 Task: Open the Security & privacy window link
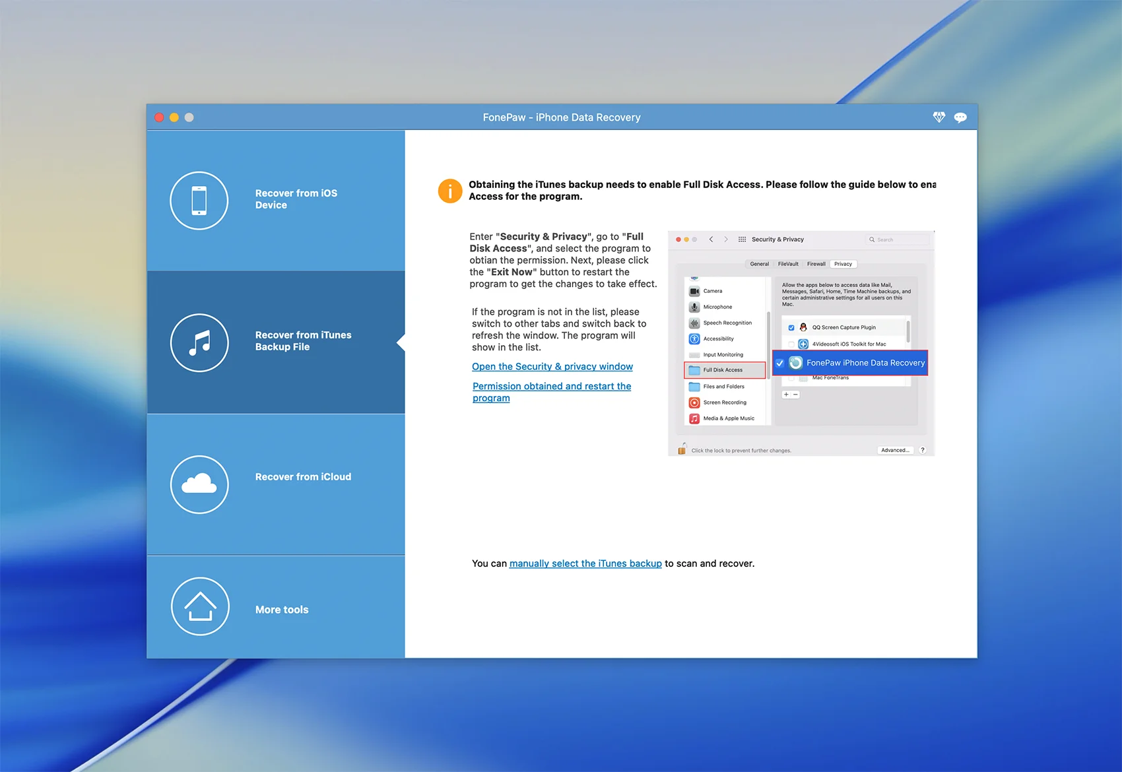click(x=552, y=367)
